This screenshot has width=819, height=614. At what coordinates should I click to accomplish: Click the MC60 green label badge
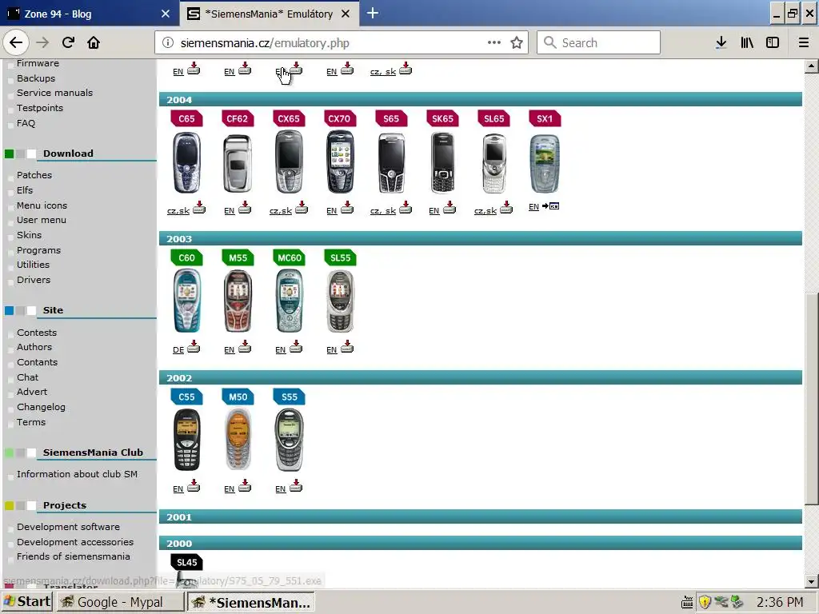[x=289, y=257]
